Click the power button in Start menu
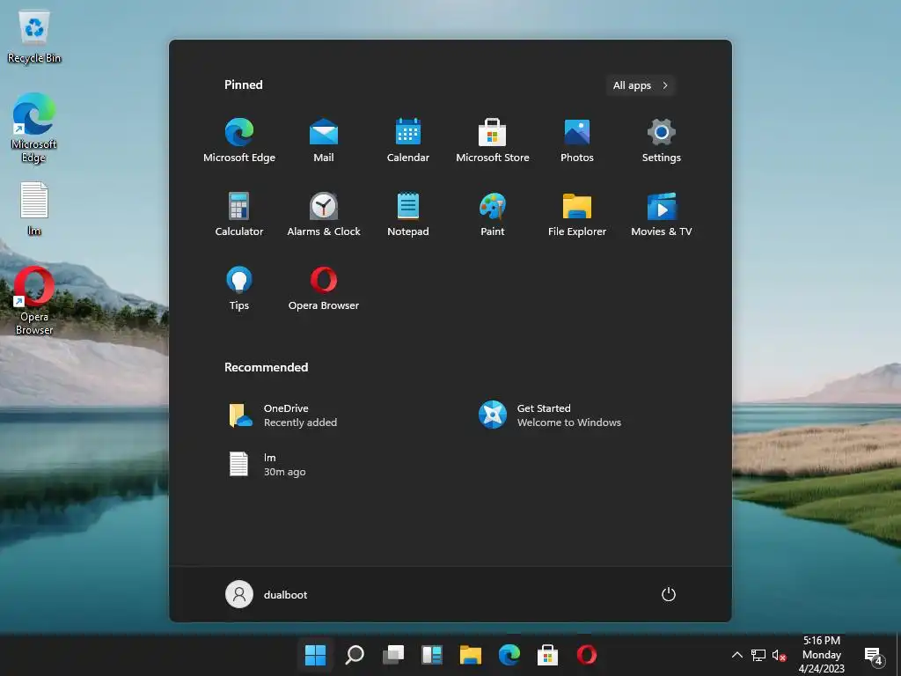This screenshot has height=676, width=901. coord(669,594)
